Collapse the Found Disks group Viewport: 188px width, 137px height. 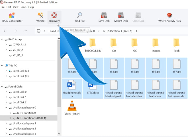[2, 86]
